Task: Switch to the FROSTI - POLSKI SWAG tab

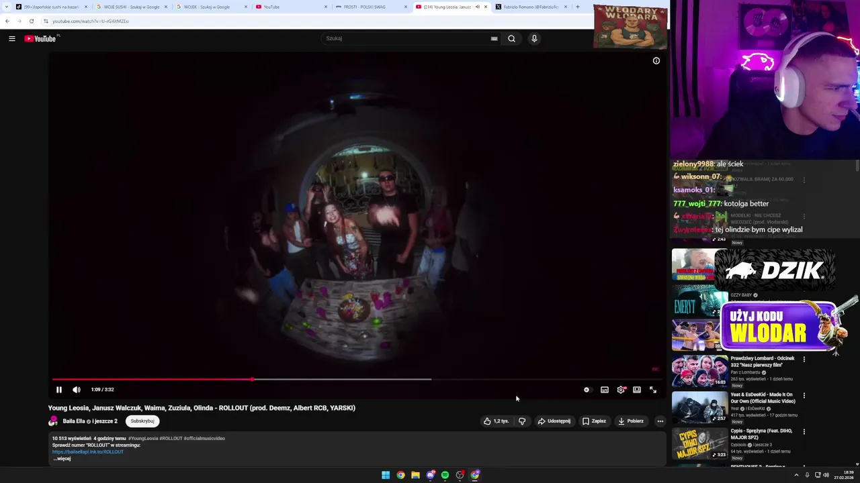Action: pyautogui.click(x=372, y=7)
